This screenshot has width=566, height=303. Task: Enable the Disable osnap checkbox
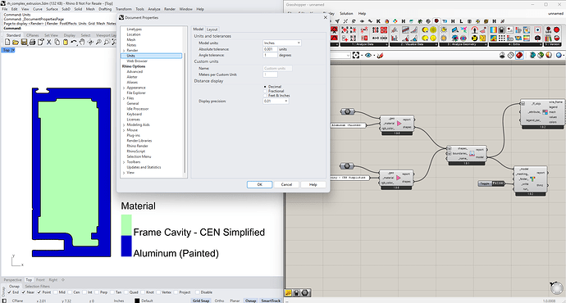198,292
